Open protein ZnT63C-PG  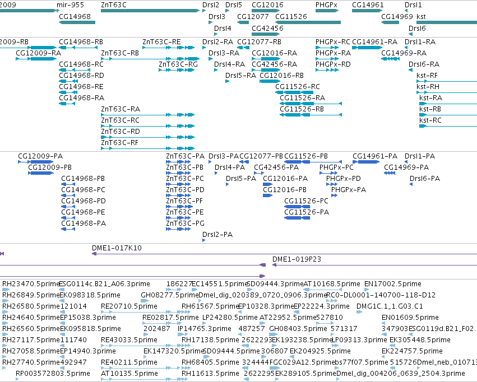[x=178, y=229]
